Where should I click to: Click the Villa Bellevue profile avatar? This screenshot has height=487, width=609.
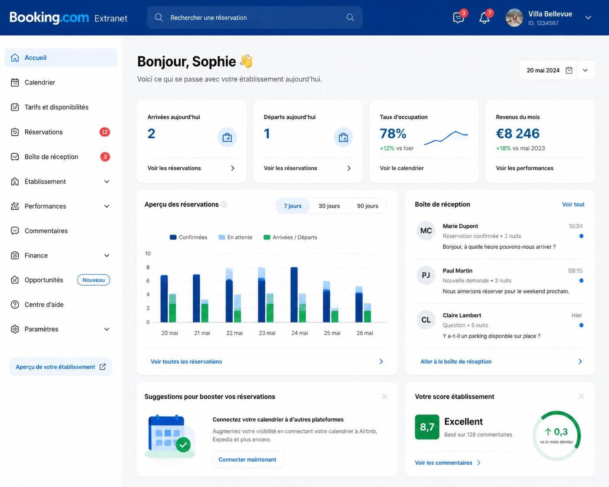click(x=514, y=18)
